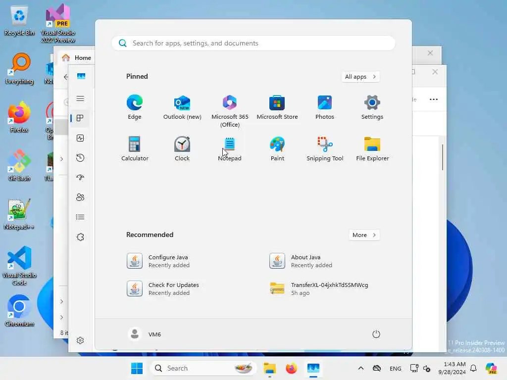The image size is (507, 380).
Task: Open Snipping Tool pinned app
Action: pyautogui.click(x=325, y=148)
